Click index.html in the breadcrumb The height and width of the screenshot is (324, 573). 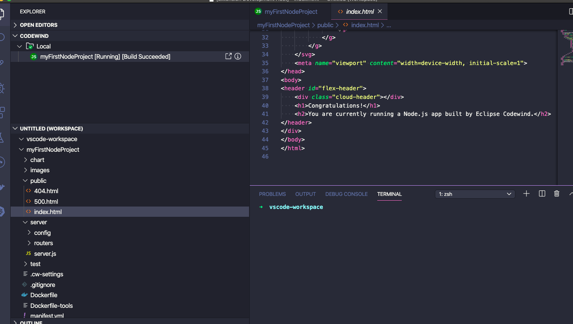tap(365, 25)
